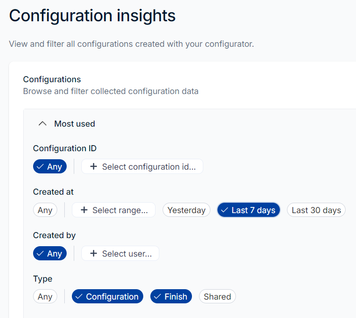The image size is (356, 318).
Task: Click the plus icon beside Select user
Action: (94, 254)
